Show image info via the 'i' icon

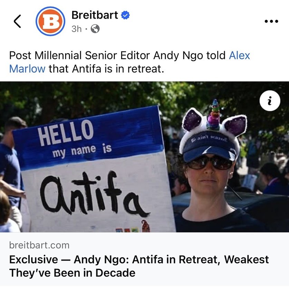click(270, 101)
